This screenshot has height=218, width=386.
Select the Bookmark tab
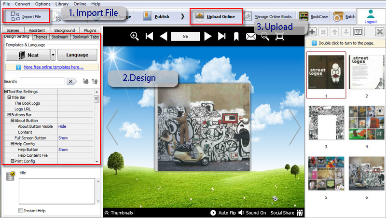60,37
